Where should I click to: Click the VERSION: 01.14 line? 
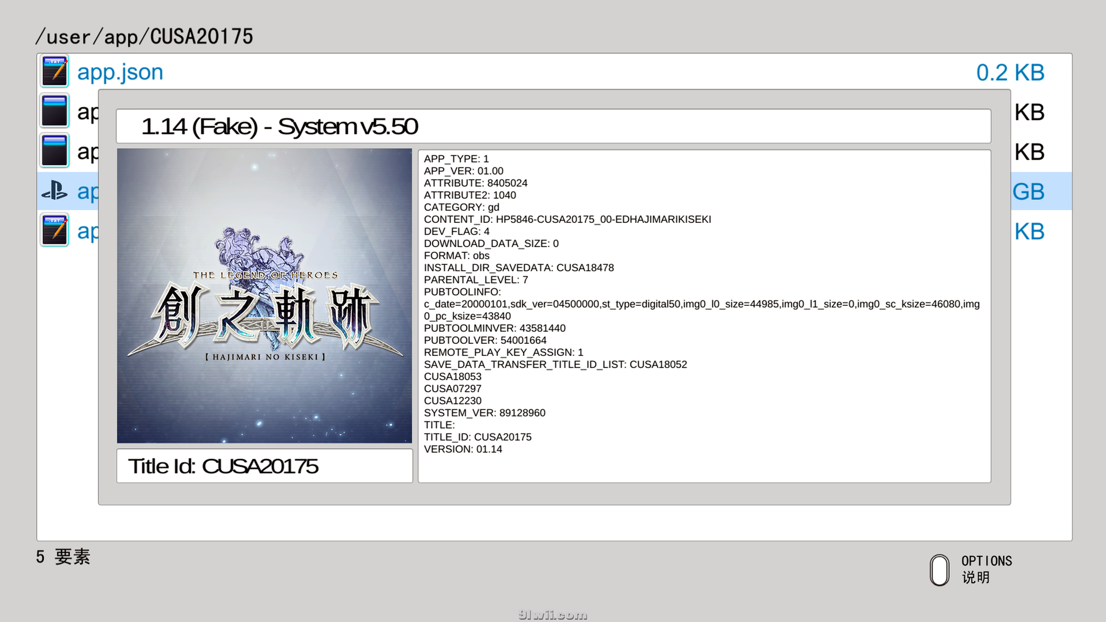click(x=463, y=449)
